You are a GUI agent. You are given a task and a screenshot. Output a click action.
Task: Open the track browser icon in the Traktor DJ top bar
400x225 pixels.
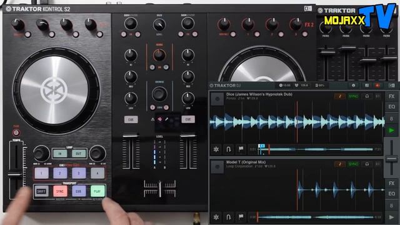pos(367,86)
